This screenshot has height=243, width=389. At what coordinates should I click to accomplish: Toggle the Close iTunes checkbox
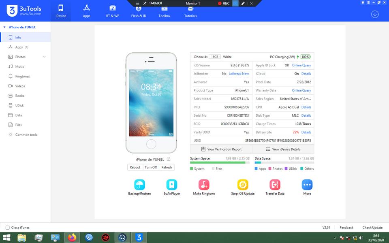tap(7, 227)
